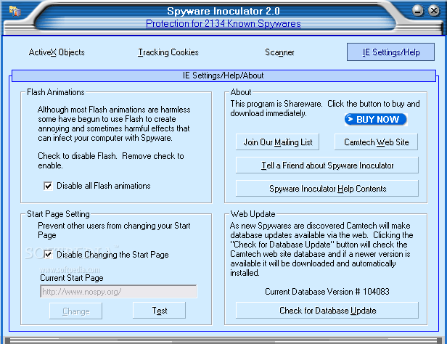Screen dimensions: 447x344
Task: Switch to the Tracking Cookies tab
Action: (168, 52)
